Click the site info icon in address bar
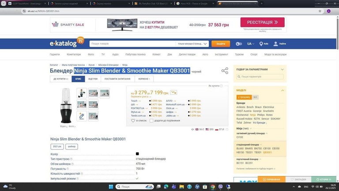 point(24,11)
